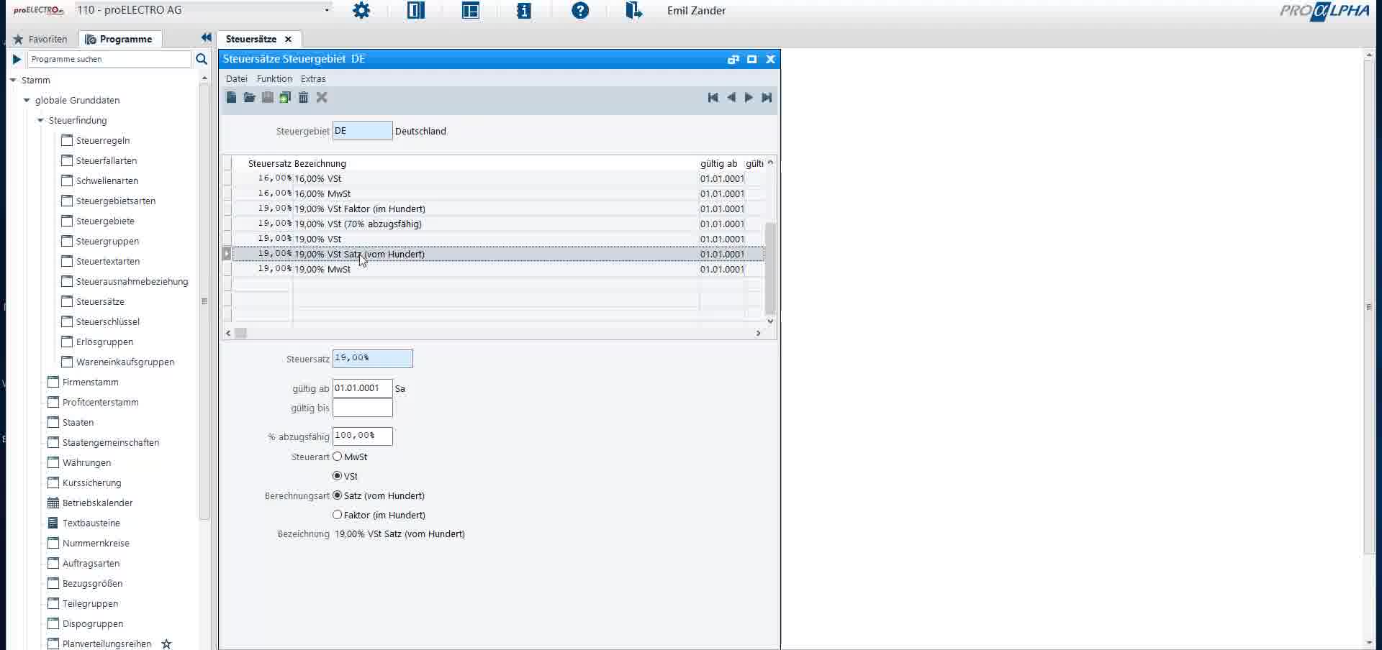This screenshot has width=1382, height=650.
Task: Click the logout door icon
Action: click(x=633, y=11)
